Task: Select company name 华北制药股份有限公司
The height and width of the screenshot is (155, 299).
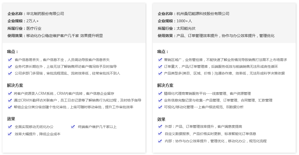Action: (45, 14)
